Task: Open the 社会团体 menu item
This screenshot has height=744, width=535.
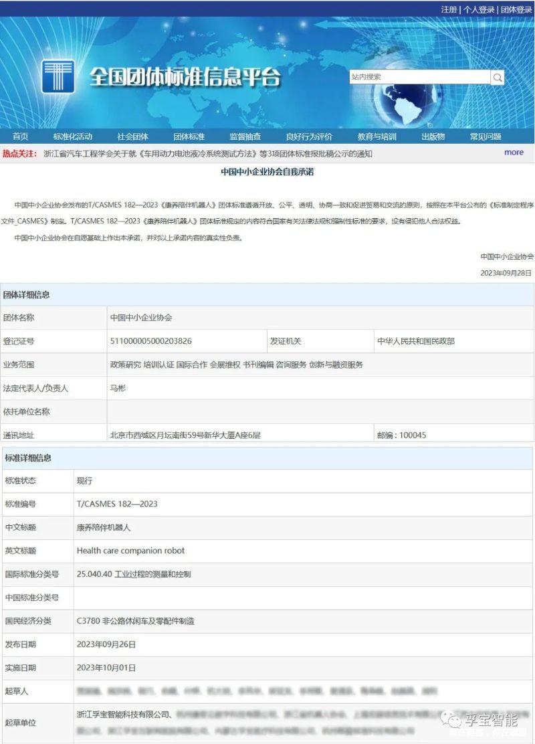Action: (133, 136)
